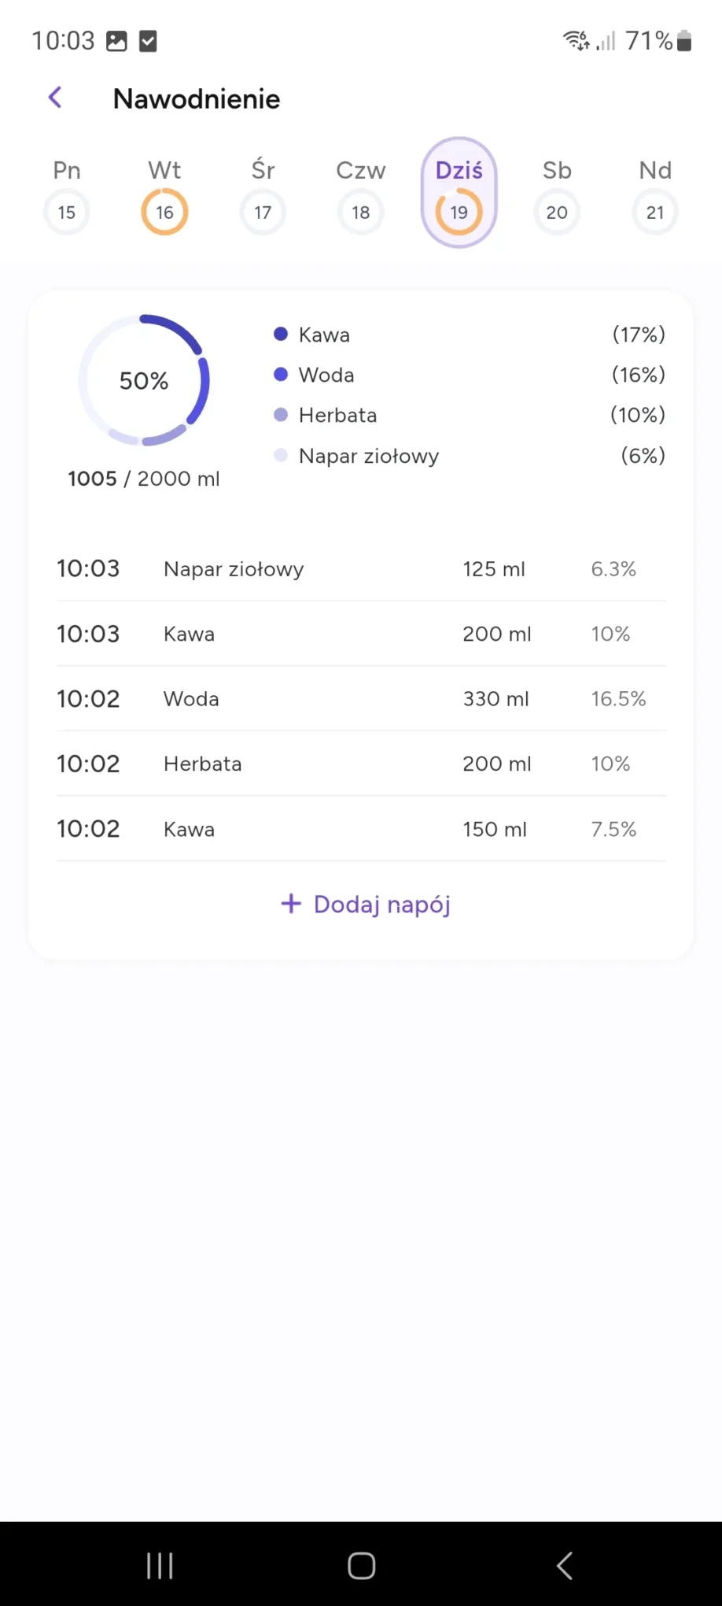Open Monday 15 in week strip
The image size is (722, 1606).
pyautogui.click(x=67, y=212)
